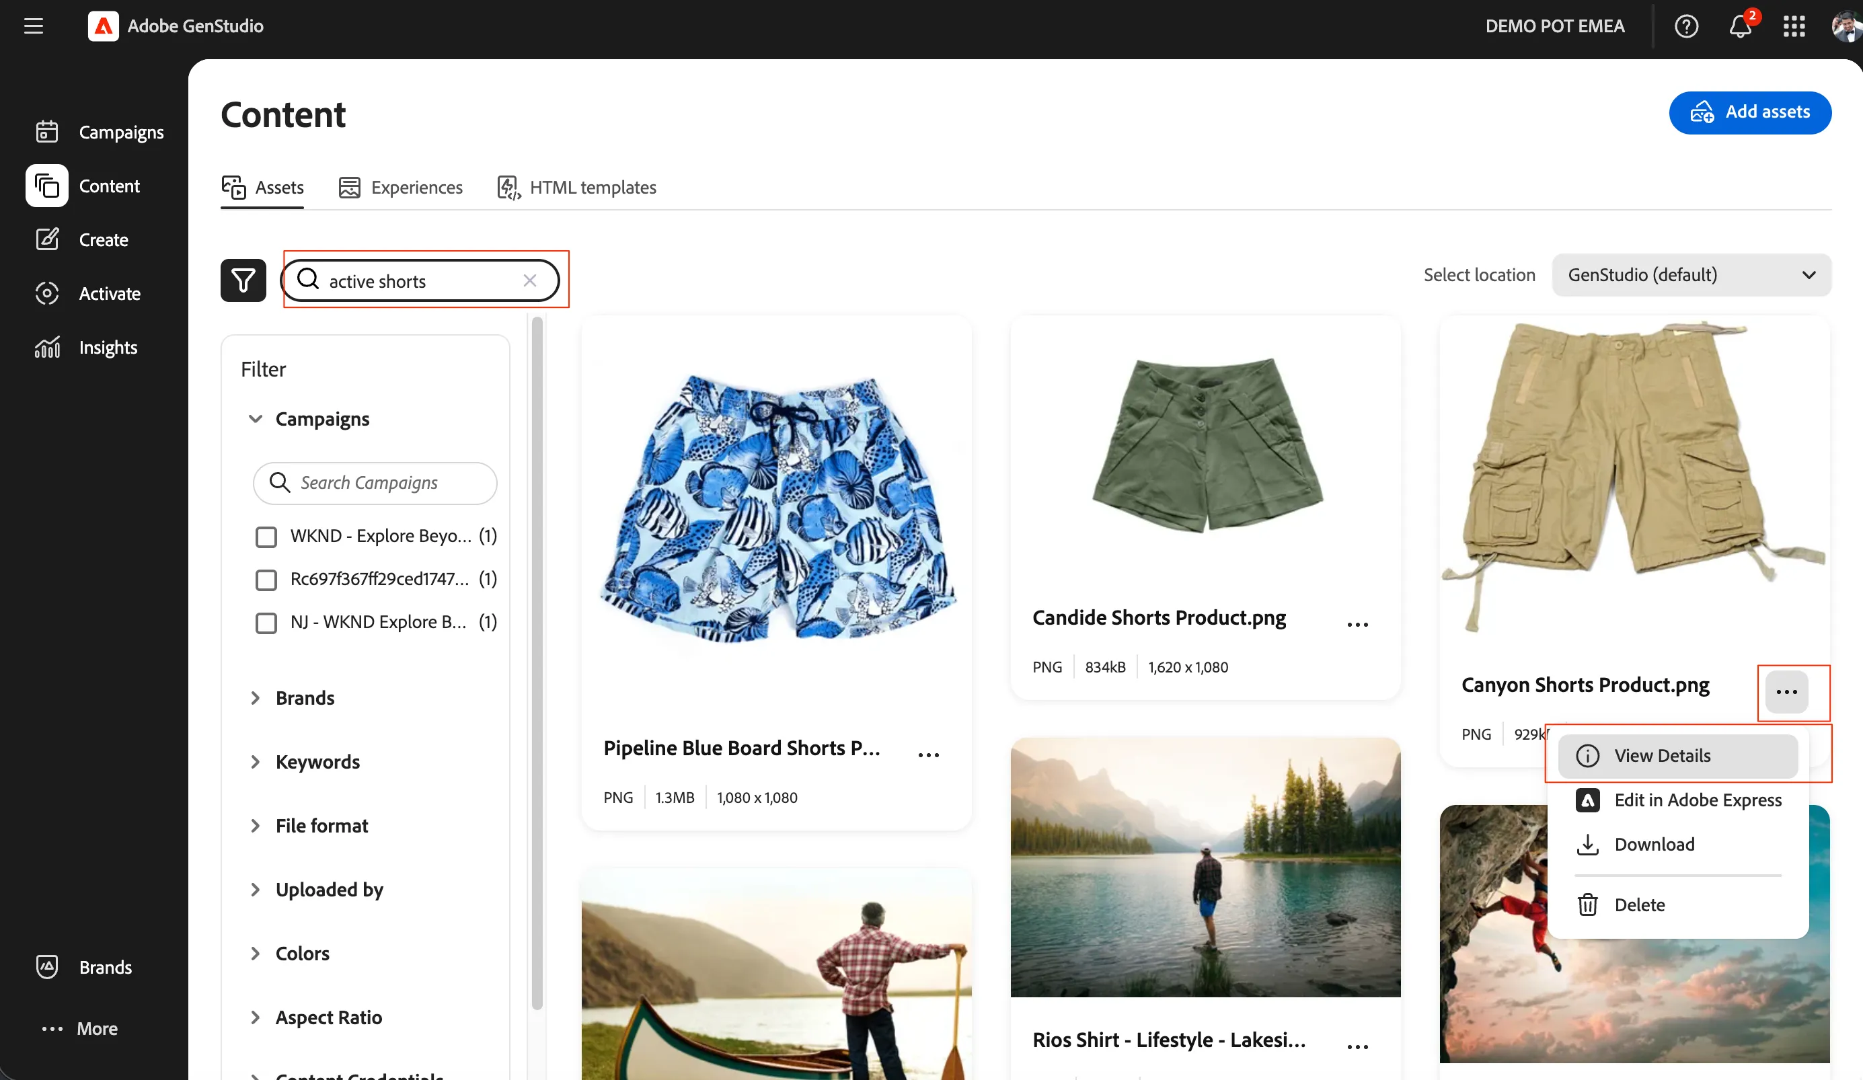Open Insights in the sidebar
This screenshot has width=1863, height=1080.
[x=87, y=348]
